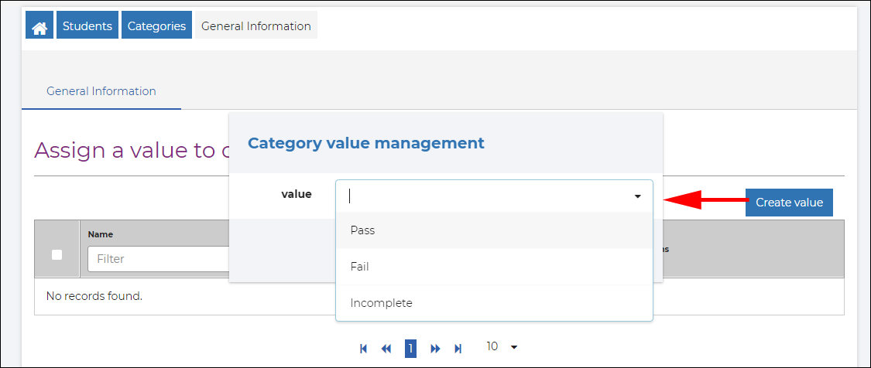Tick the select-all checkbox in table header
The width and height of the screenshot is (871, 368).
57,254
